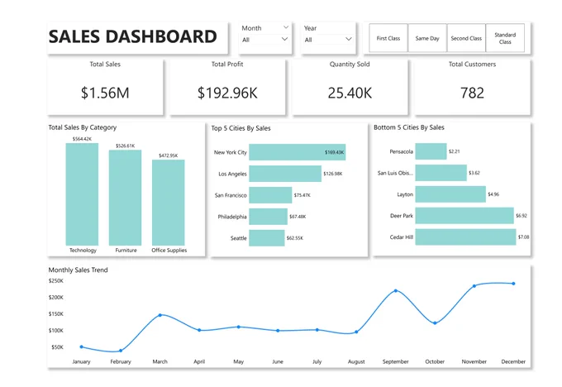Click the September peak data point

396,290
